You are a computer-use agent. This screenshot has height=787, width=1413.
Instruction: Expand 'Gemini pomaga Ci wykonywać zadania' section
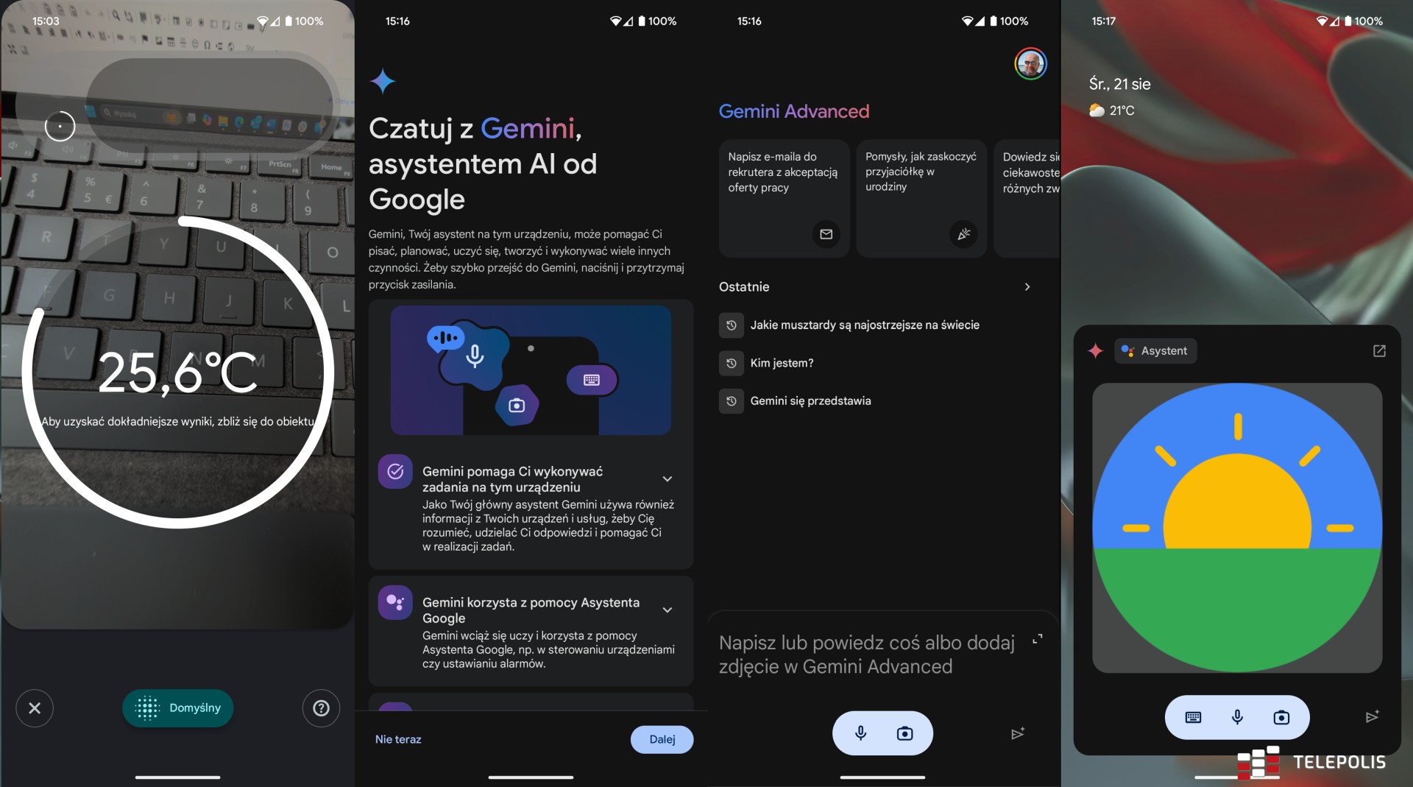tap(667, 479)
